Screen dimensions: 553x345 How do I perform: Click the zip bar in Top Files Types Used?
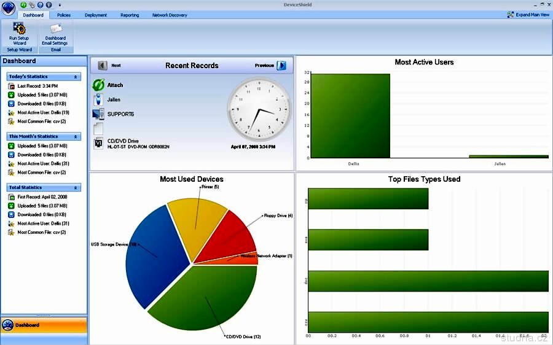pyautogui.click(x=368, y=198)
